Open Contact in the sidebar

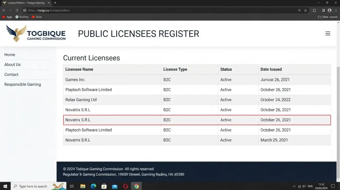tap(11, 75)
